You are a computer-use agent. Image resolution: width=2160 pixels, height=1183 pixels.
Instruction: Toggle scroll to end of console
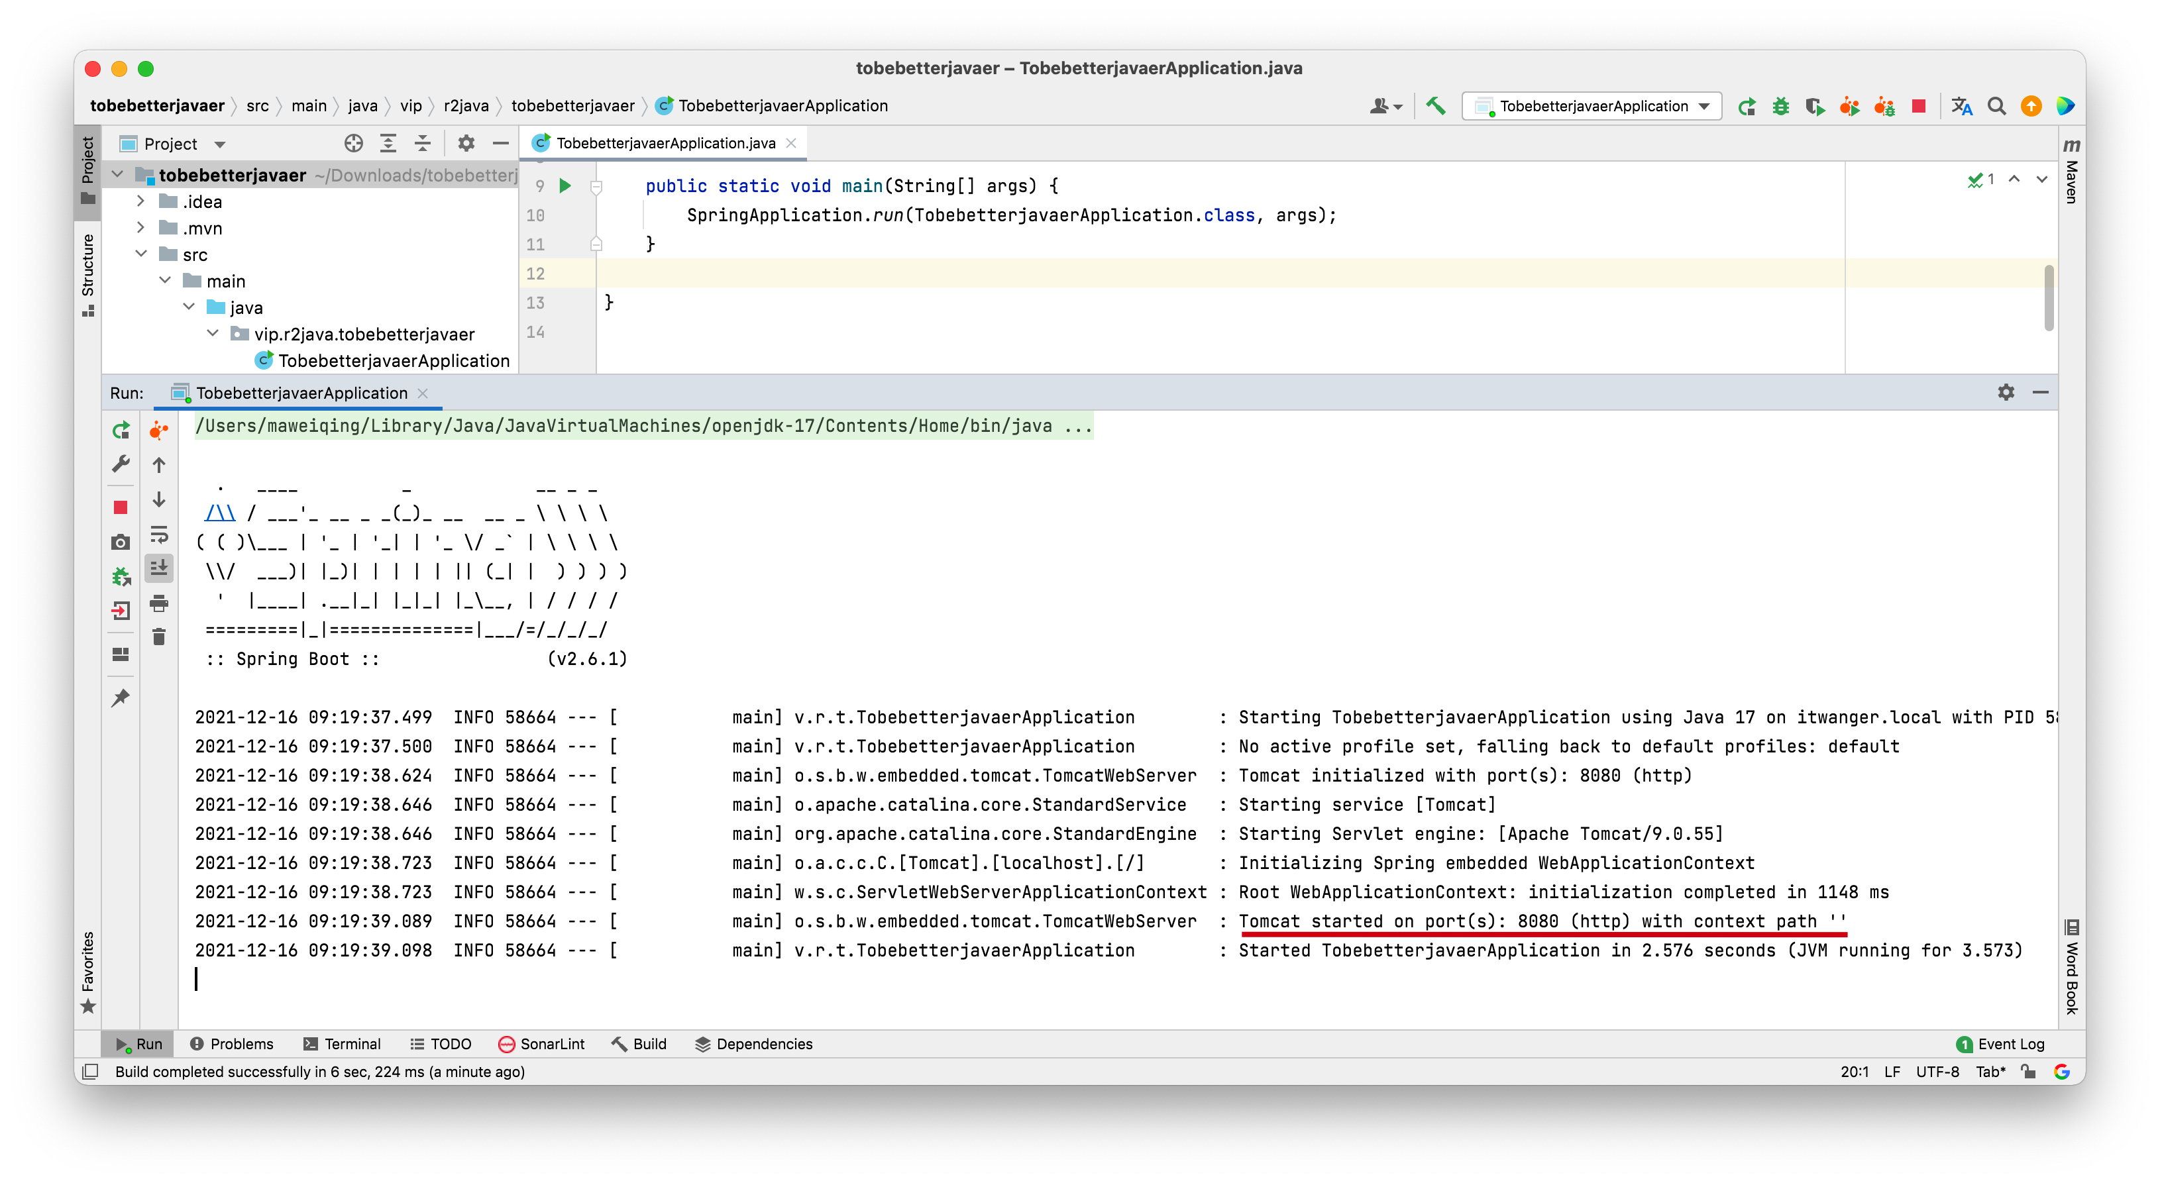(x=158, y=568)
